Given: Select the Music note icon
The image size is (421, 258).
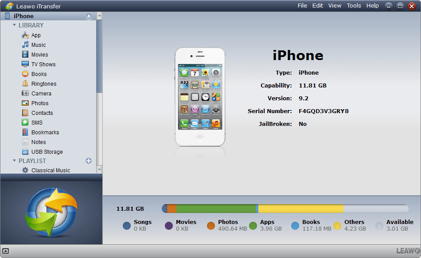Looking at the screenshot, I should [25, 45].
